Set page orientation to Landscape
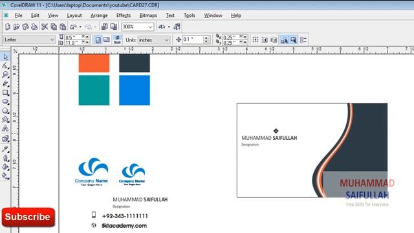This screenshot has height=233, width=414. pos(106,40)
